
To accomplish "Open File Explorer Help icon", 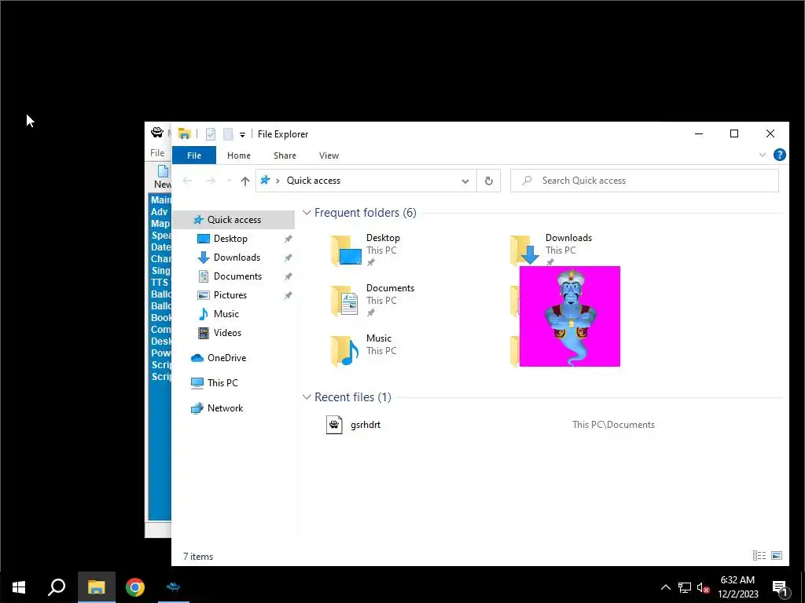I will pos(779,155).
